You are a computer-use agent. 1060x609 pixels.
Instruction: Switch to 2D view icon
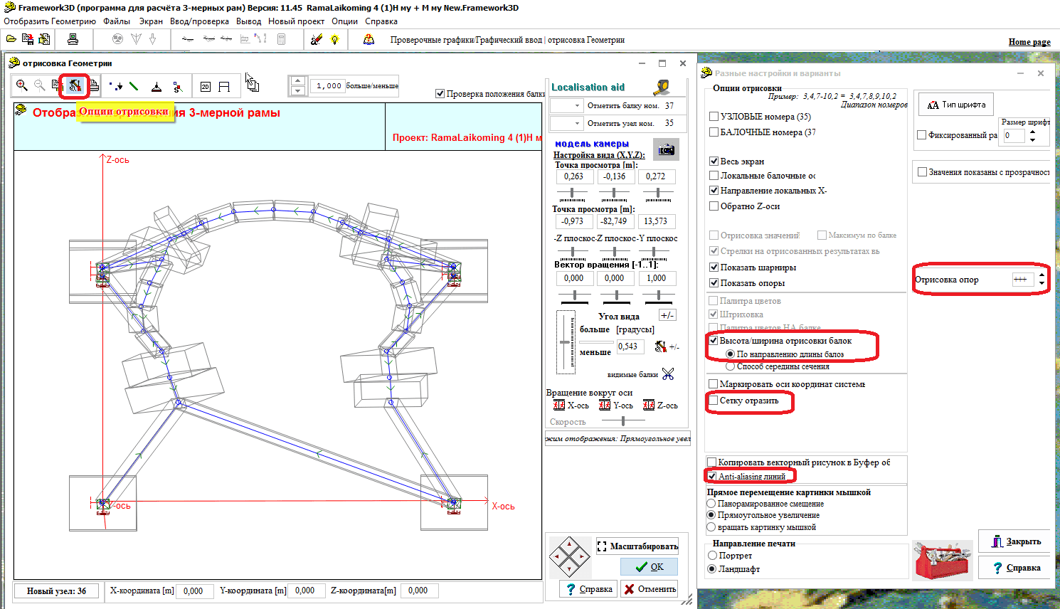(205, 86)
